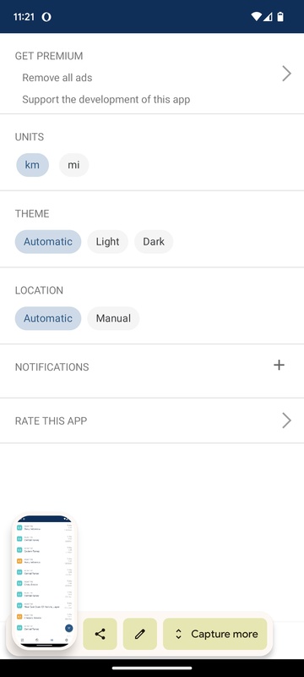Open the screenshot preview thumbnail
This screenshot has height=677, width=304.
[x=45, y=581]
